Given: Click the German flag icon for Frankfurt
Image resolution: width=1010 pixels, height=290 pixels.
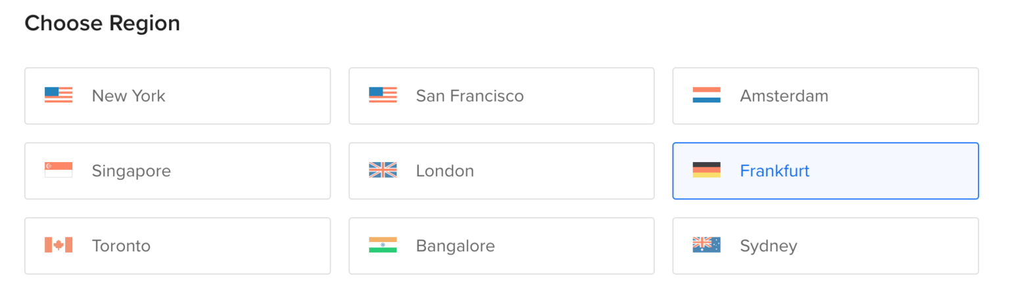Looking at the screenshot, I should point(706,171).
